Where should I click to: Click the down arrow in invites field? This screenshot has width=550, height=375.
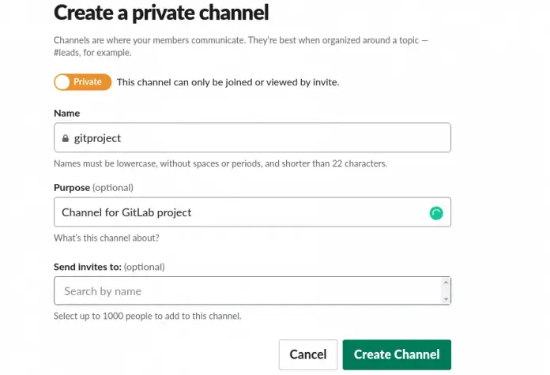click(x=446, y=298)
